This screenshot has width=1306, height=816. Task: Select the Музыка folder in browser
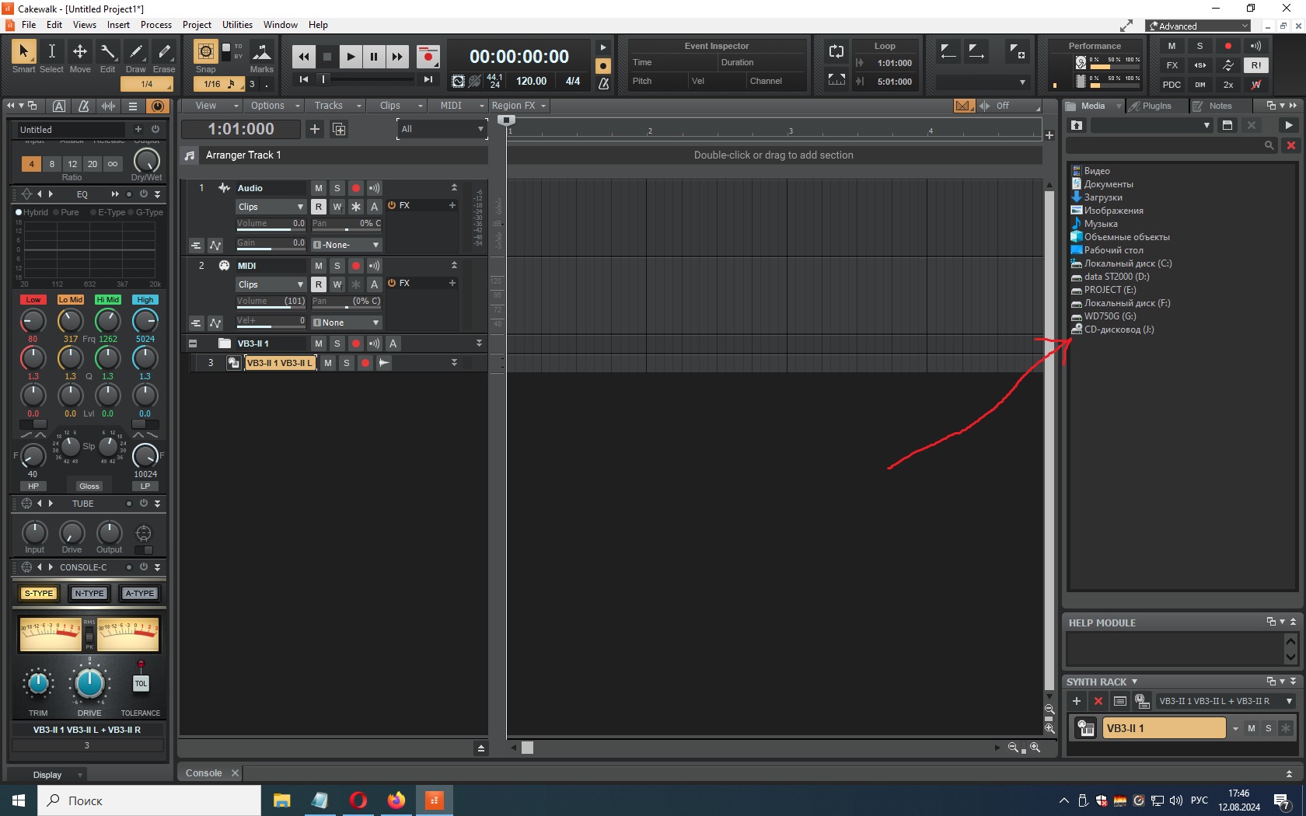[x=1101, y=224]
